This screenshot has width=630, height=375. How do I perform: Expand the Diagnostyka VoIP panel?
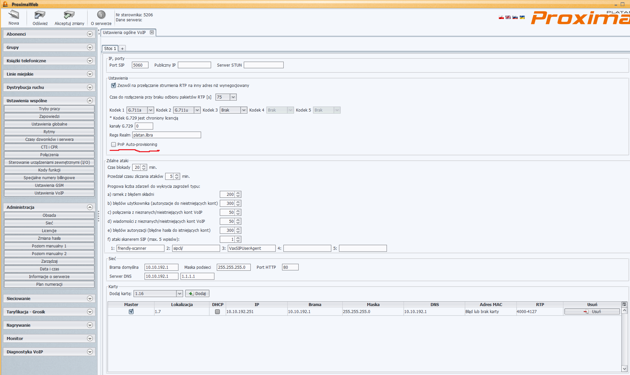(x=90, y=352)
